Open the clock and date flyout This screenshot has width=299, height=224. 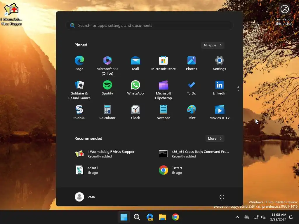[x=278, y=217]
